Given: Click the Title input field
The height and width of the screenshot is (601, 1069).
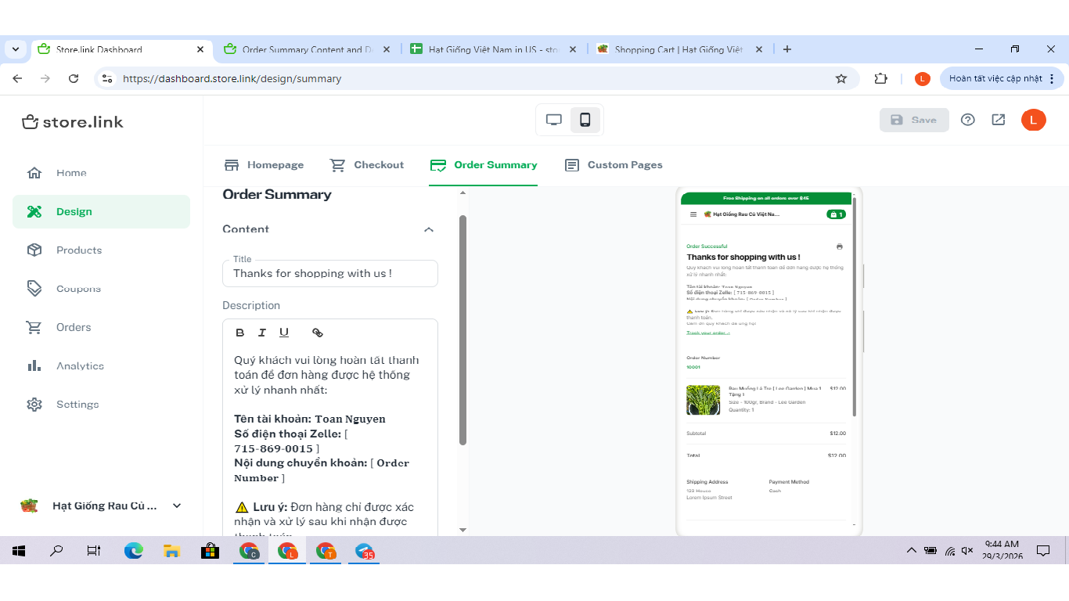Looking at the screenshot, I should click(329, 274).
